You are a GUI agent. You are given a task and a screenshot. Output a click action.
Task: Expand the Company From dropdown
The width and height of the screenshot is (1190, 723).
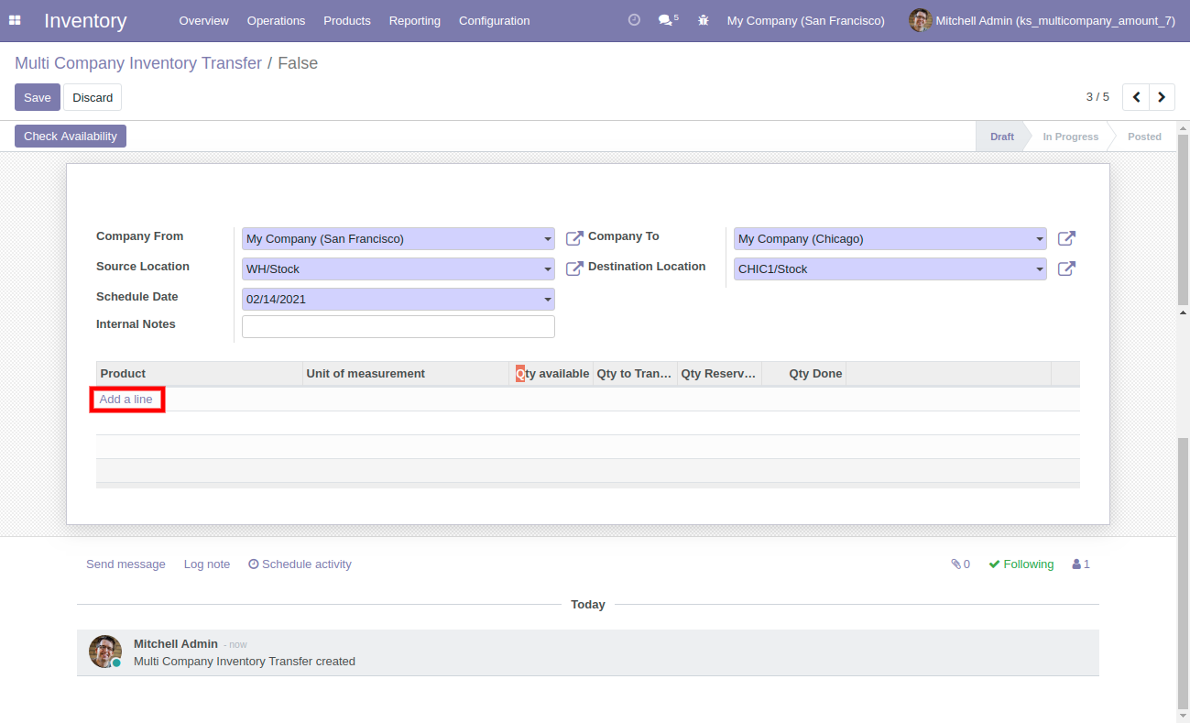pyautogui.click(x=548, y=239)
